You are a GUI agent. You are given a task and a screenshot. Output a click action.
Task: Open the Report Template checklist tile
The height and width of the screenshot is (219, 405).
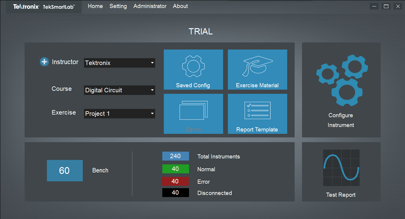pos(258,114)
